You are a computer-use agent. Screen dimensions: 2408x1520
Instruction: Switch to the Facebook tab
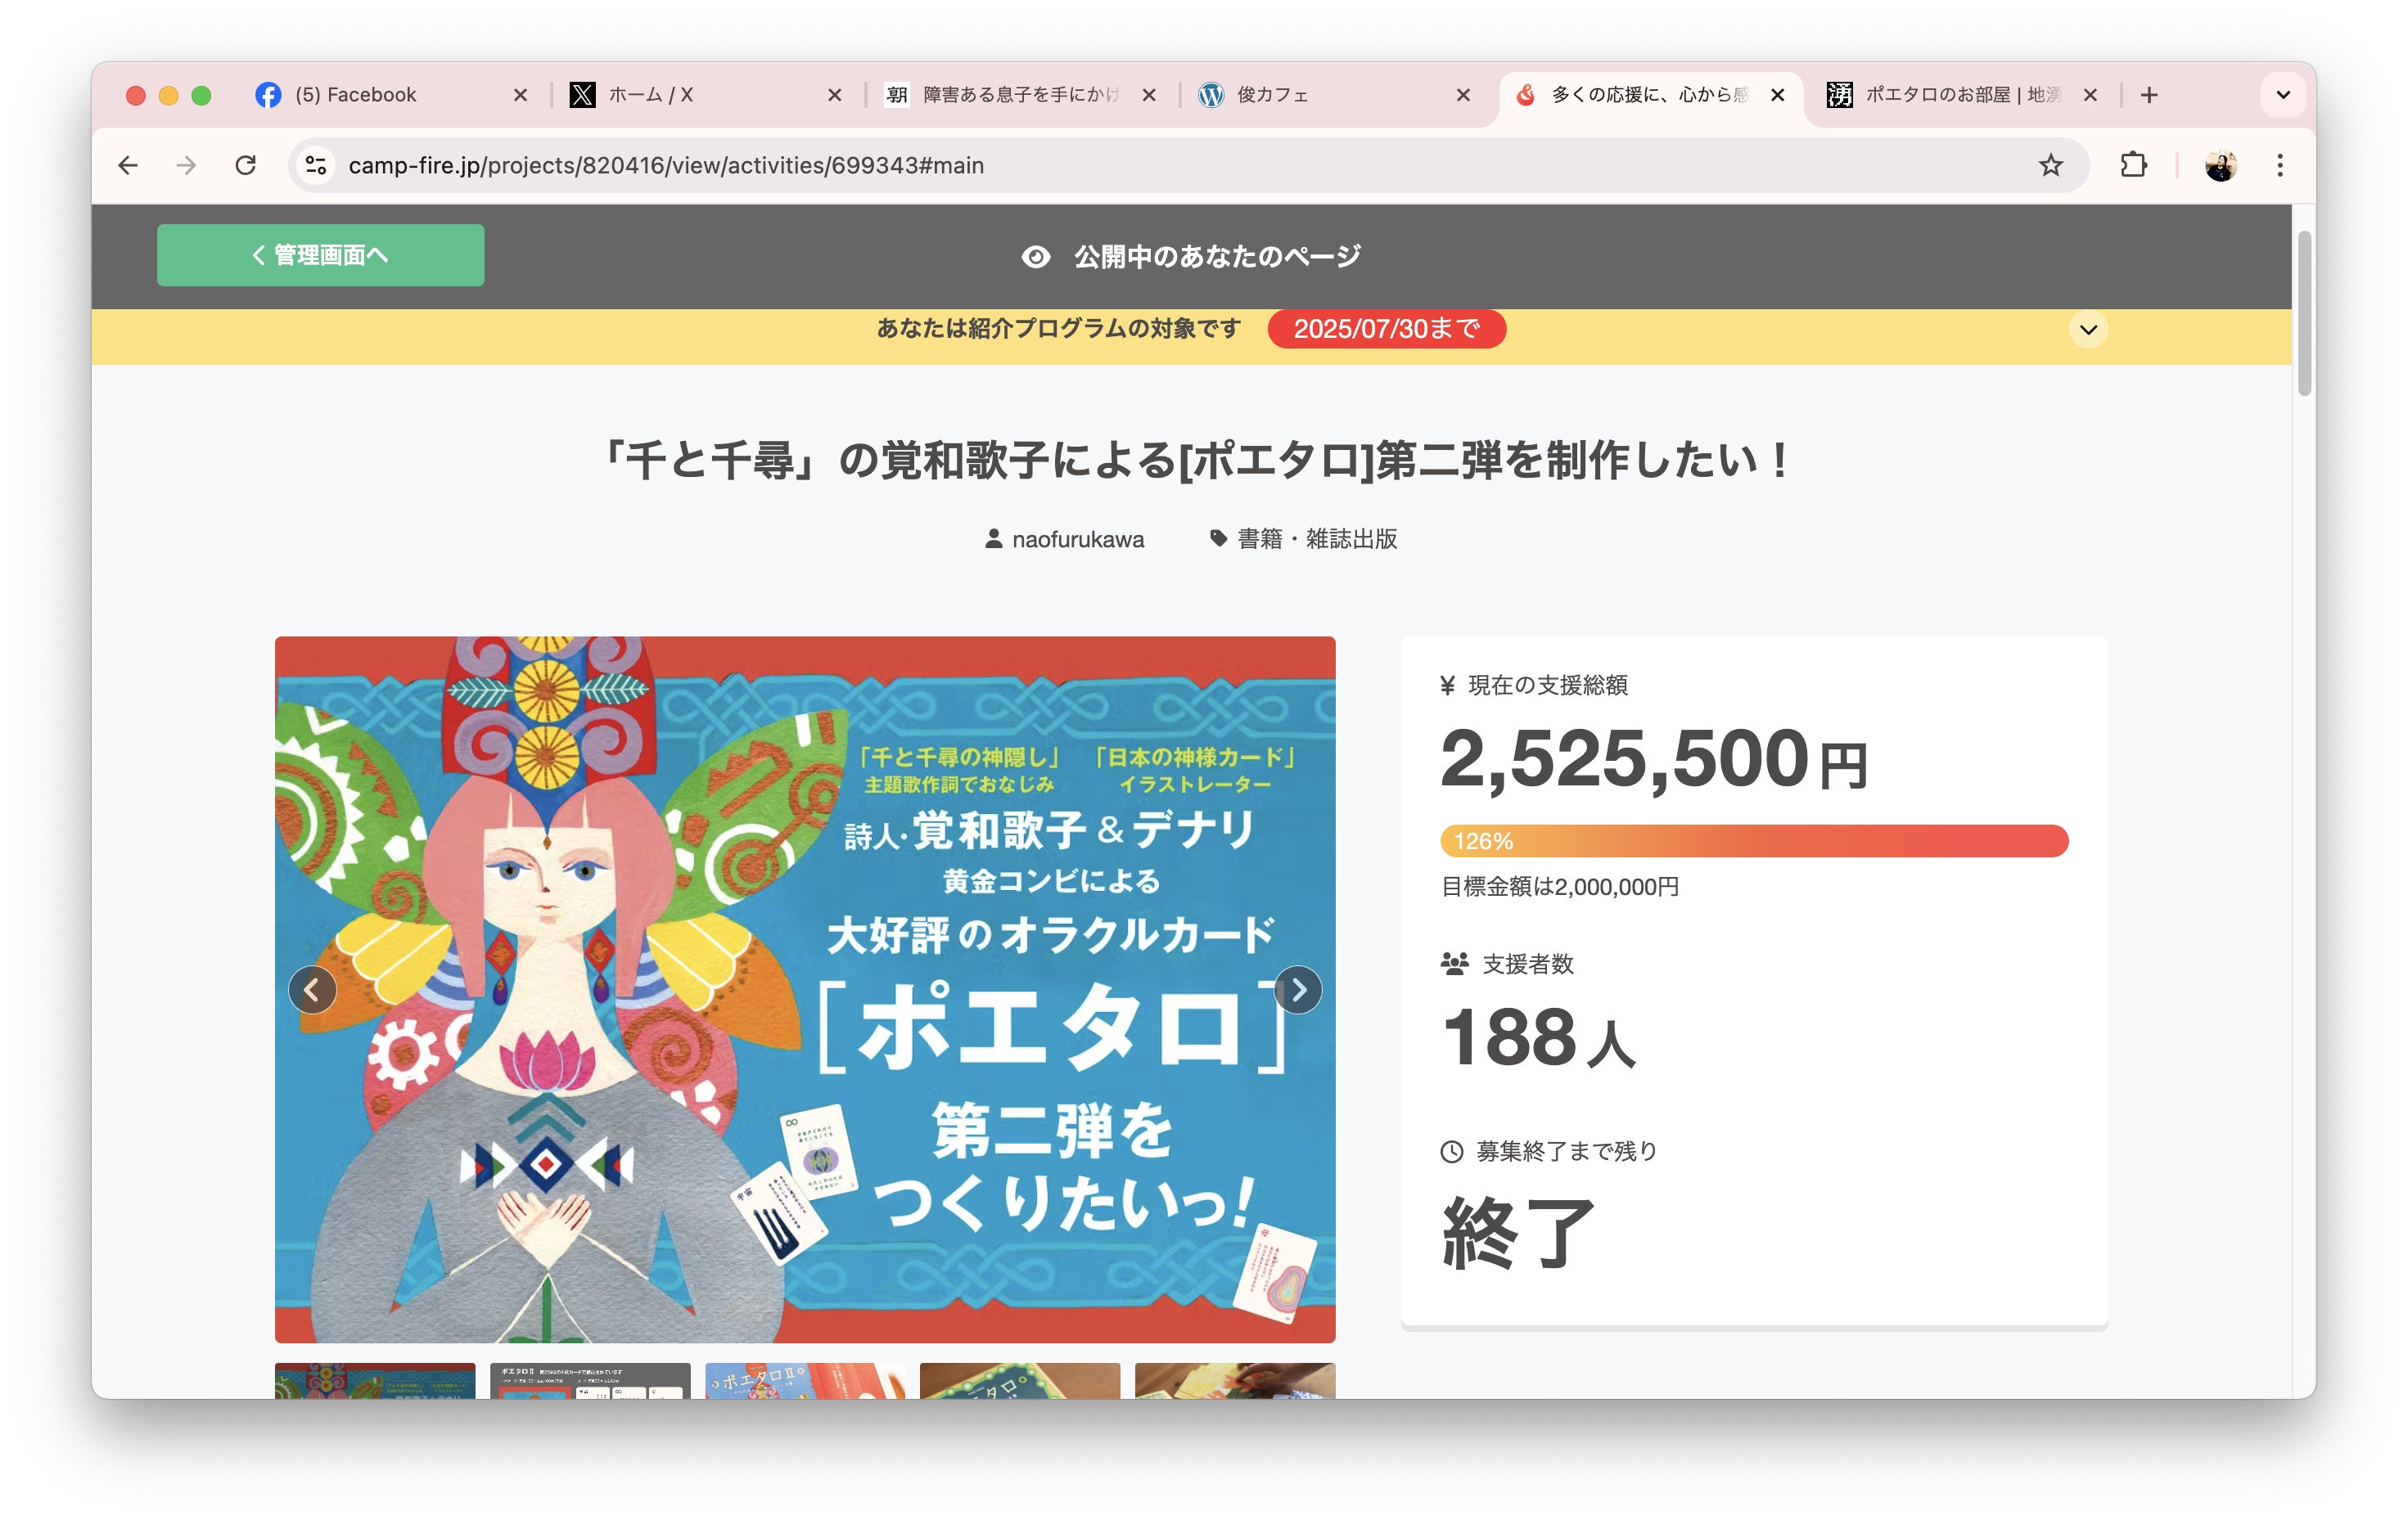tap(355, 95)
